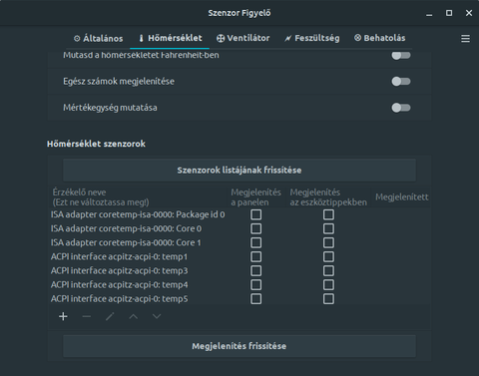Click the pencil edit icon below the list
Image resolution: width=479 pixels, height=376 pixels.
point(110,316)
